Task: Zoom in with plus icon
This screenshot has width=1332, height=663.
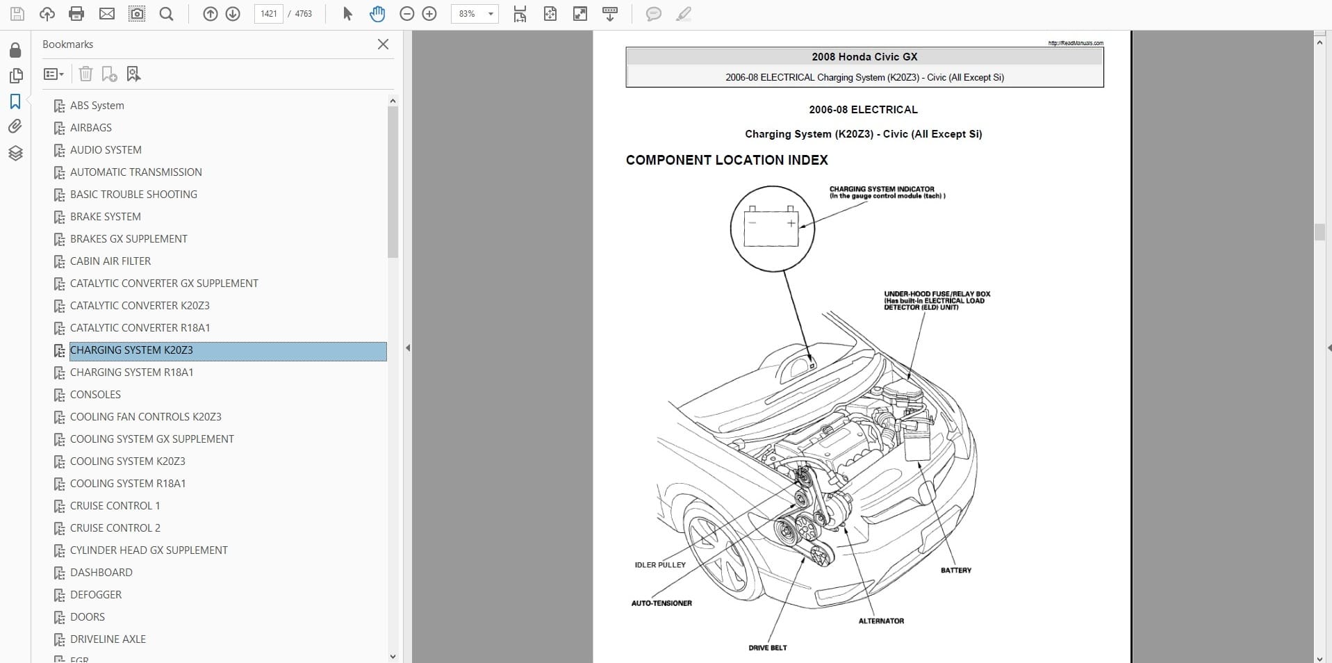Action: [429, 14]
